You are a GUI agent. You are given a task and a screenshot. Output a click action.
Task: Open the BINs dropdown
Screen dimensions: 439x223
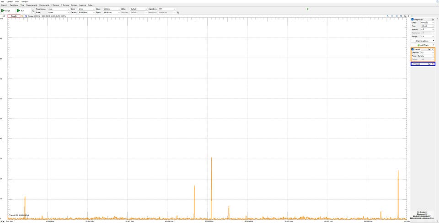(x=139, y=9)
